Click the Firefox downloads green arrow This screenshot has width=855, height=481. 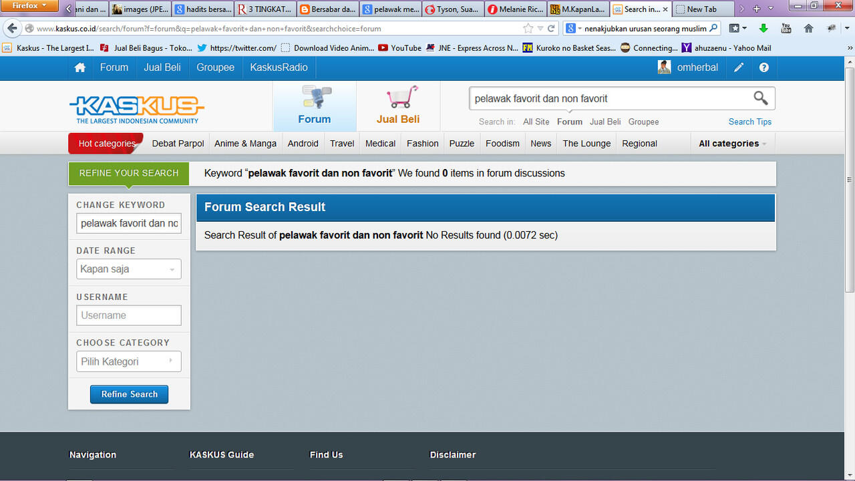click(763, 28)
